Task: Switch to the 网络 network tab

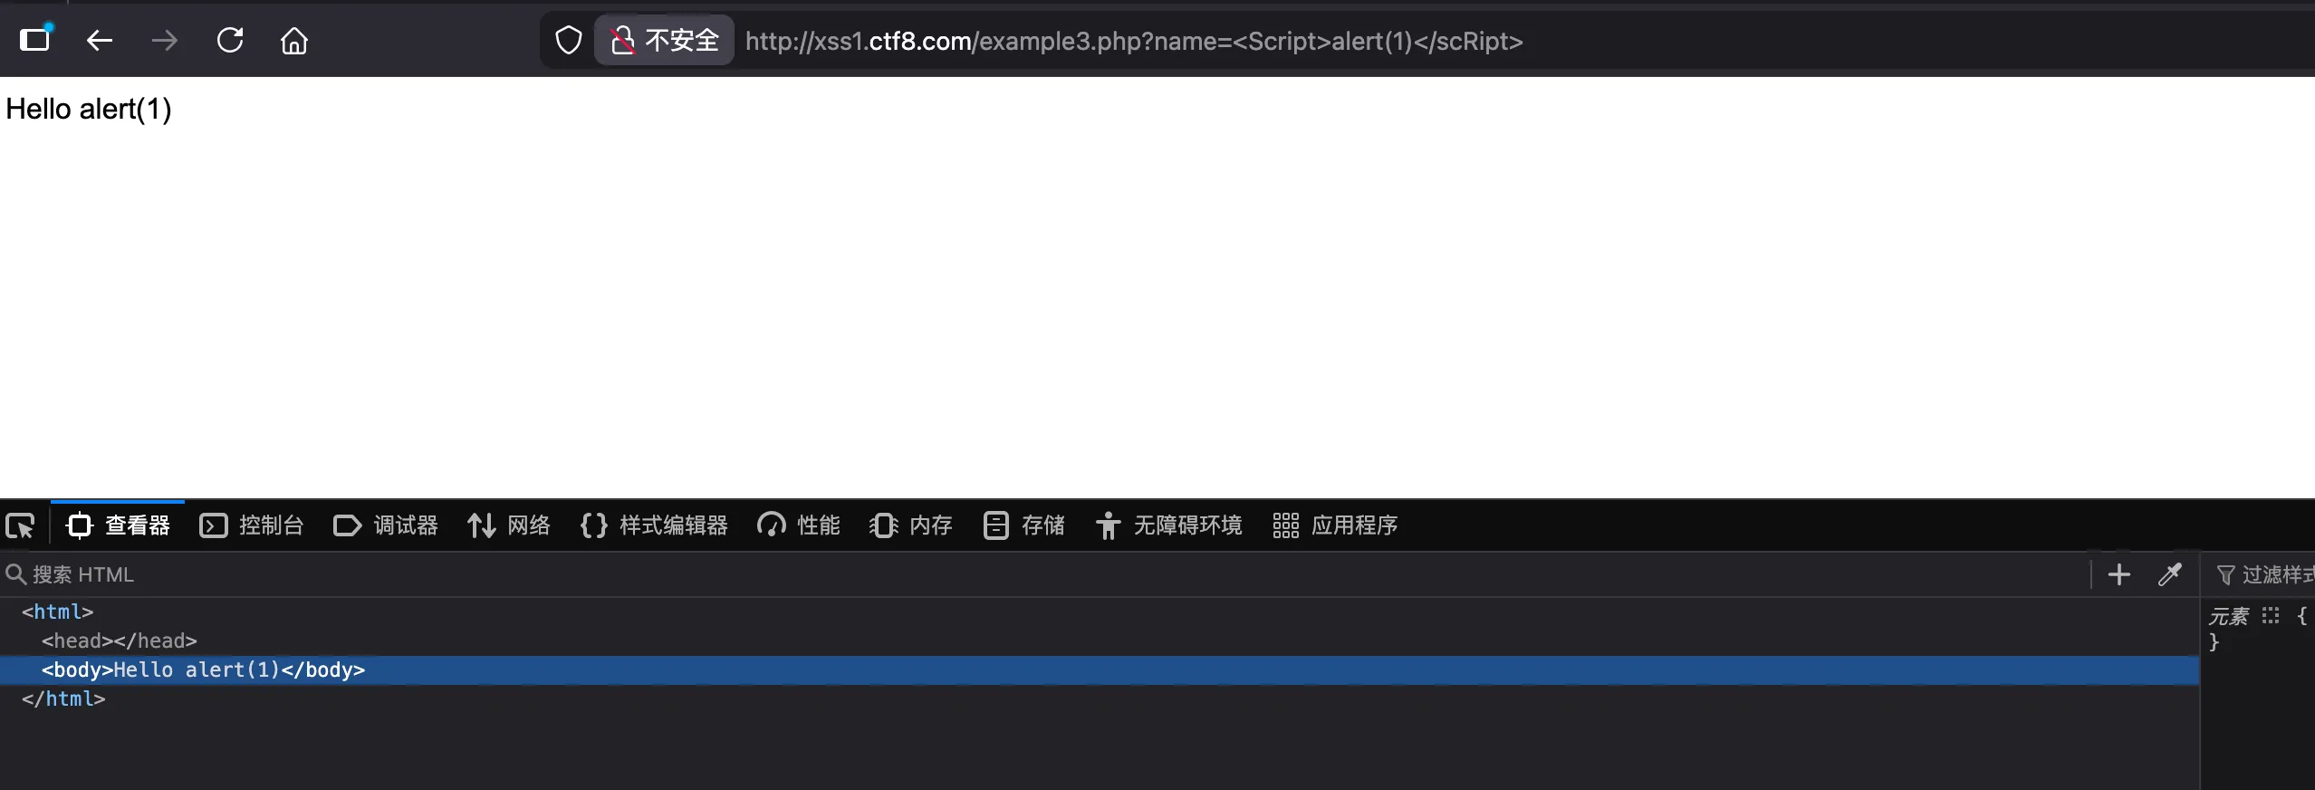Action: pyautogui.click(x=509, y=525)
